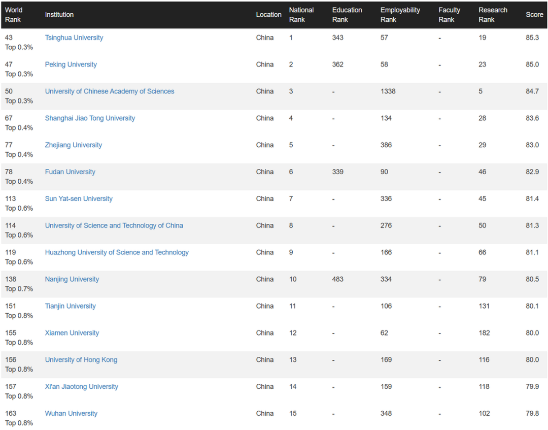
Task: Select Wuhan's employability rank 348
Action: [x=386, y=414]
